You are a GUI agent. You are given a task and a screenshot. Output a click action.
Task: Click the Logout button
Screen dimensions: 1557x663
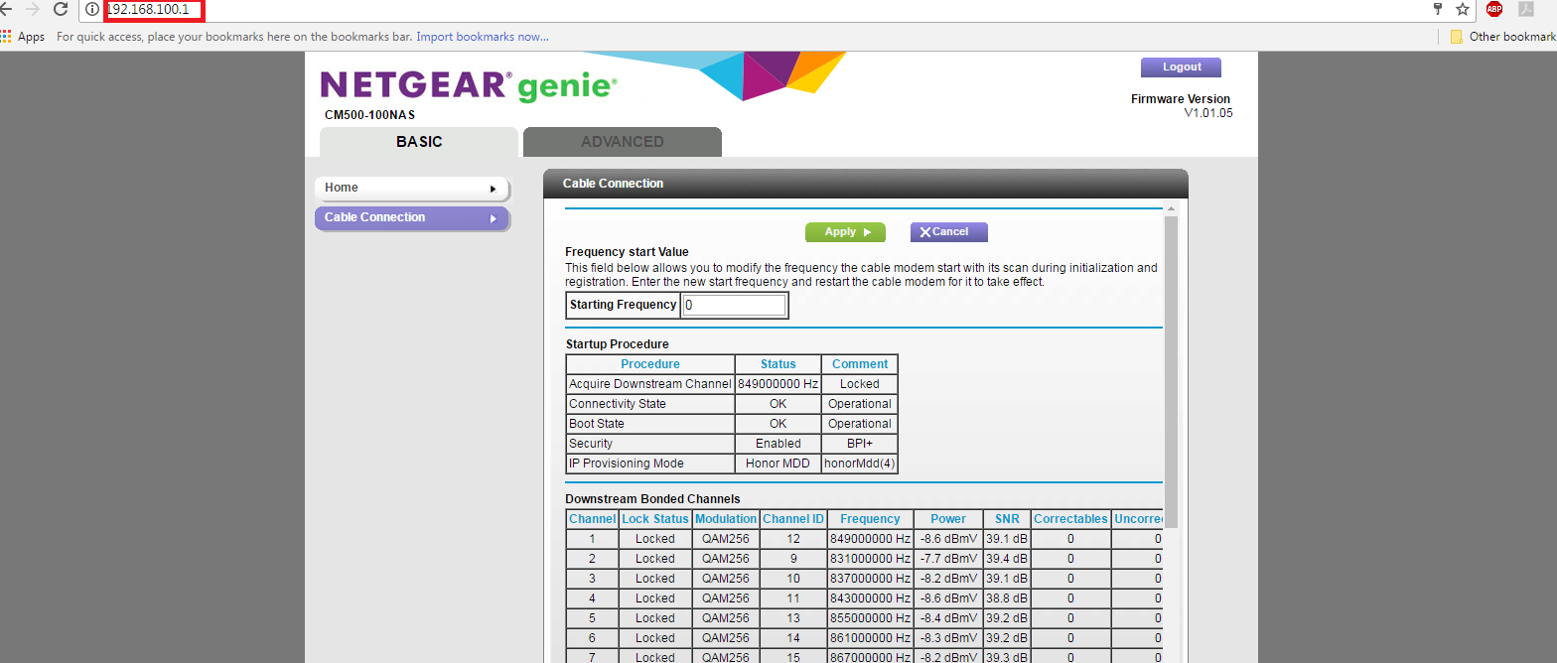1181,67
